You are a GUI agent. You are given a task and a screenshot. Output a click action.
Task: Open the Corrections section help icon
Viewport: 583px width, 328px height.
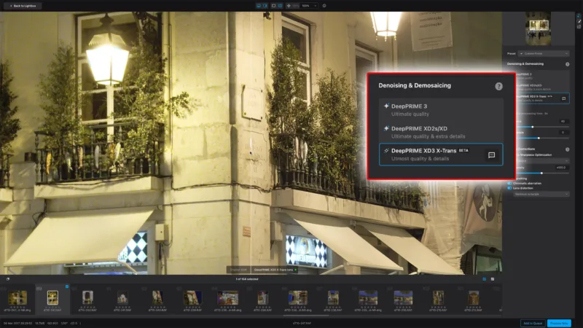click(x=568, y=149)
